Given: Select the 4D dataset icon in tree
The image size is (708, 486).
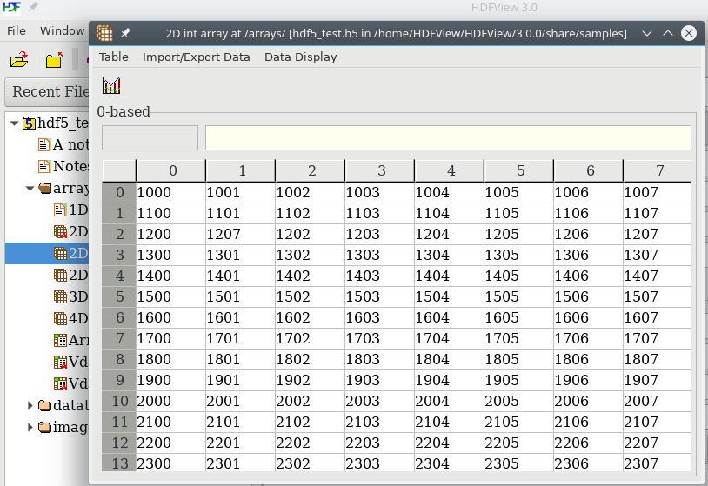Looking at the screenshot, I should coord(60,318).
